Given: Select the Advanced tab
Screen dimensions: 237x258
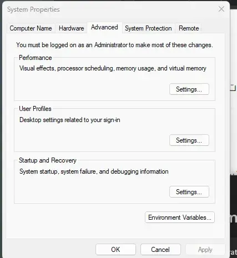Looking at the screenshot, I should click(x=104, y=27).
